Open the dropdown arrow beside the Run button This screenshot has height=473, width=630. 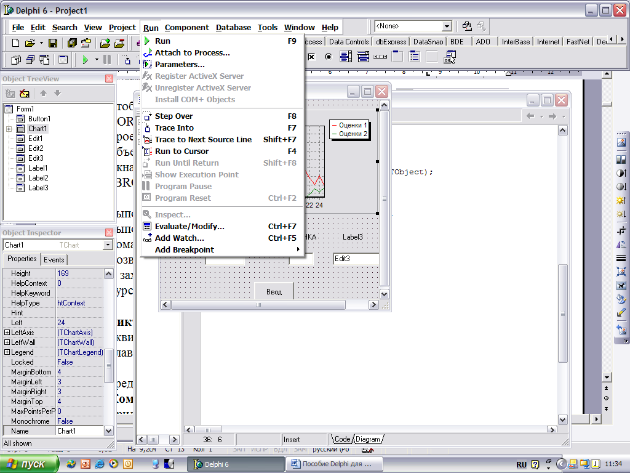click(x=97, y=60)
